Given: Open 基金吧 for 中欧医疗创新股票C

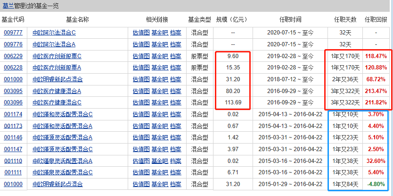Looking at the screenshot, I should coord(160,56).
